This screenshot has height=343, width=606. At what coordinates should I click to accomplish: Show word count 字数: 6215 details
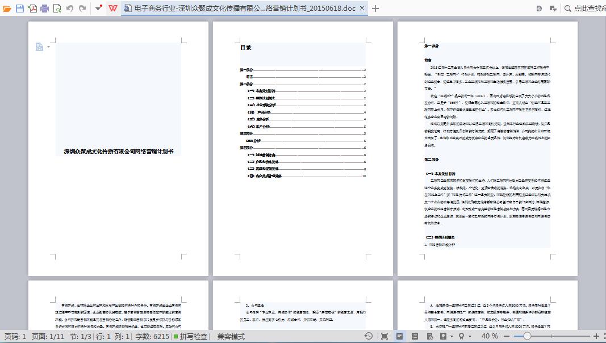(152, 336)
